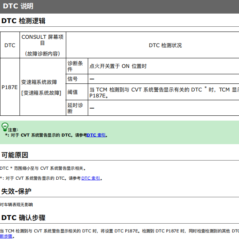Click the '可能原因' section heading
Viewport: 239px width, 240px height.
15,155
